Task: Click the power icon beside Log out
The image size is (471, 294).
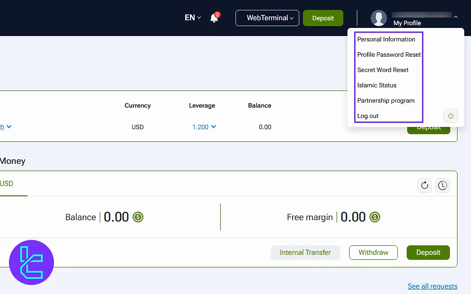Action: [x=450, y=116]
